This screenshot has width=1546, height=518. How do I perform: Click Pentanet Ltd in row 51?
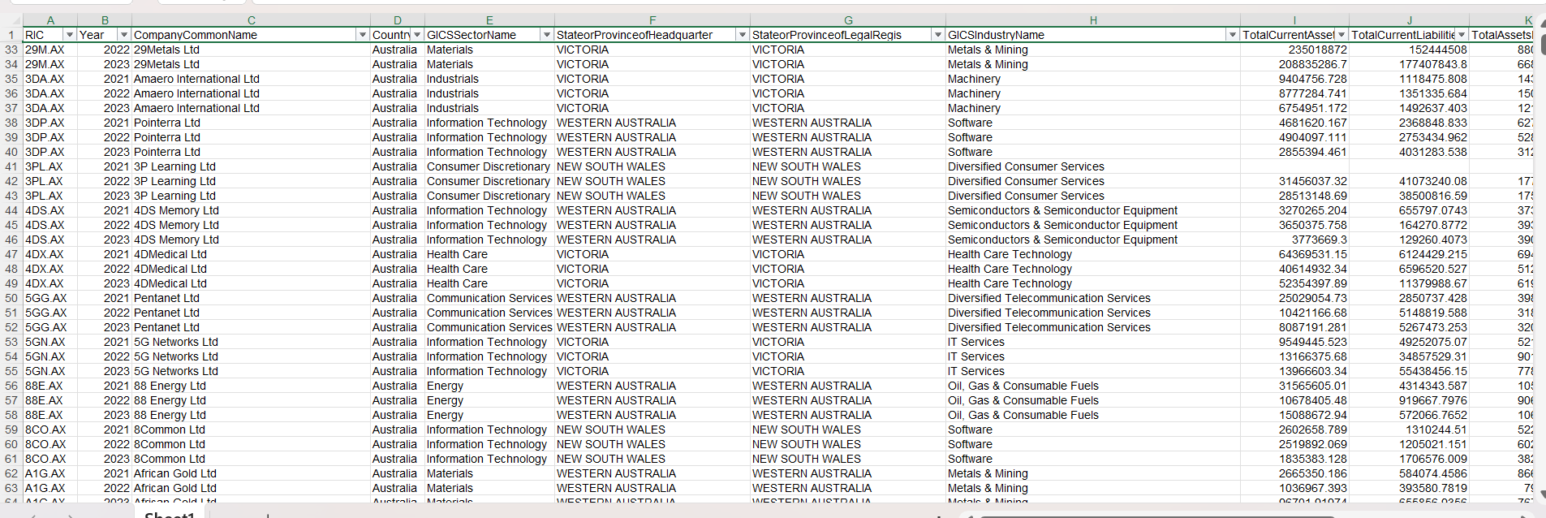[x=166, y=313]
